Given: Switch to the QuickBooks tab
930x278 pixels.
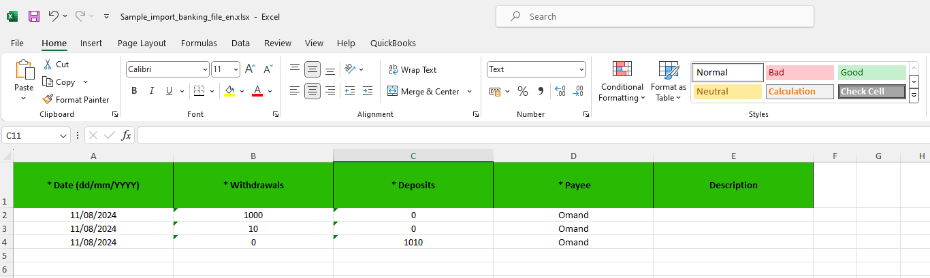Looking at the screenshot, I should point(393,43).
